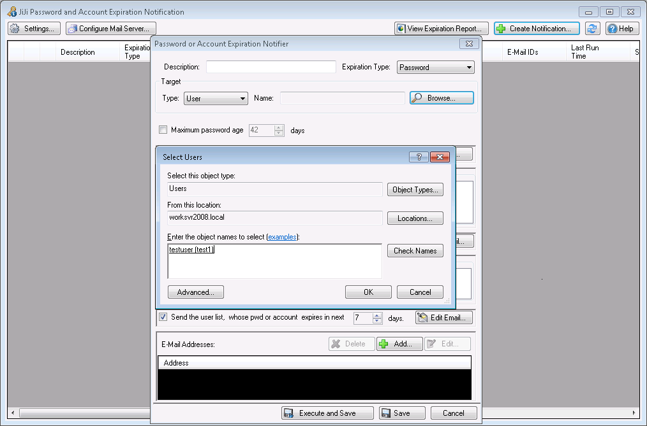The image size is (647, 426).
Task: Open Help from the toolbar
Action: click(x=622, y=29)
